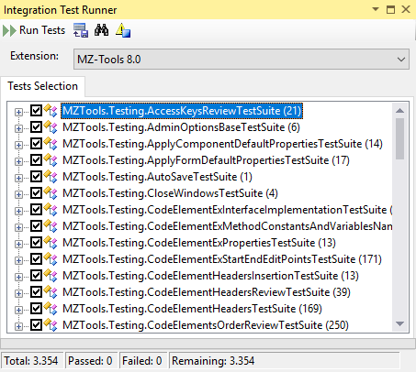Uncheck AccessKeysReviewTestSuite checkbox
The image size is (416, 372).
36,111
